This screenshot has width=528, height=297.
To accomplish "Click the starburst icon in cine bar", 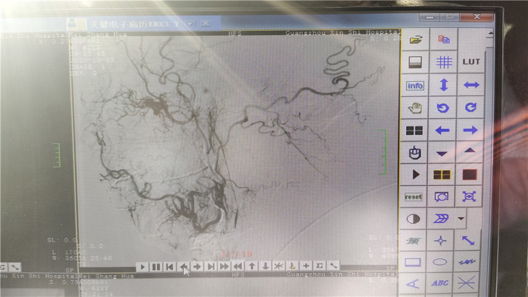I will click(279, 266).
